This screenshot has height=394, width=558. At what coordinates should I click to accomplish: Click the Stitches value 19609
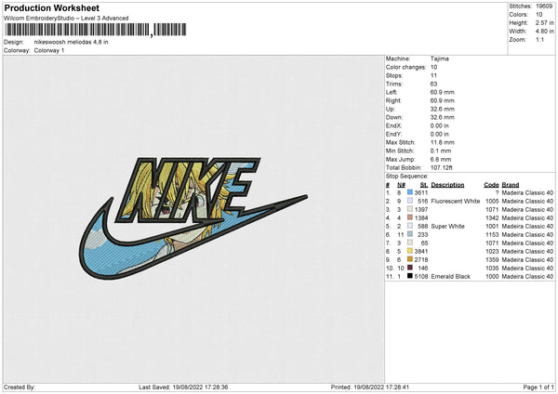click(544, 7)
